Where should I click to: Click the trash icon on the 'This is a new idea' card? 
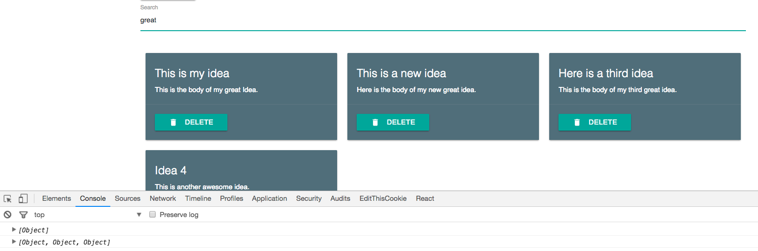pos(375,122)
